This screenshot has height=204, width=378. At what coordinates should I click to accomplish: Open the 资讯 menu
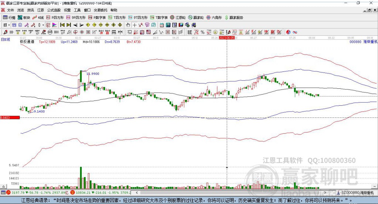(30, 10)
